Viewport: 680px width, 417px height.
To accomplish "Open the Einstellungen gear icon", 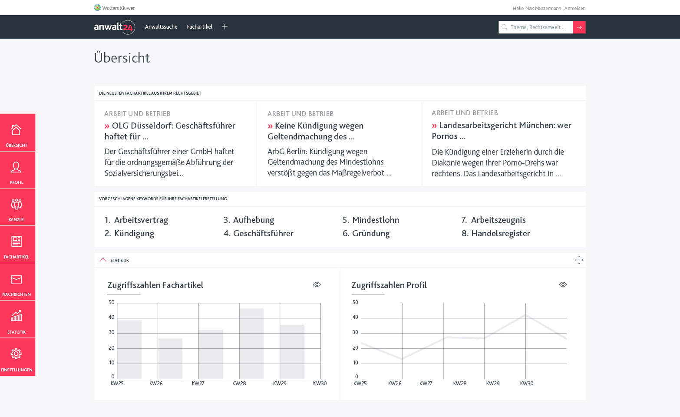I will (x=17, y=354).
